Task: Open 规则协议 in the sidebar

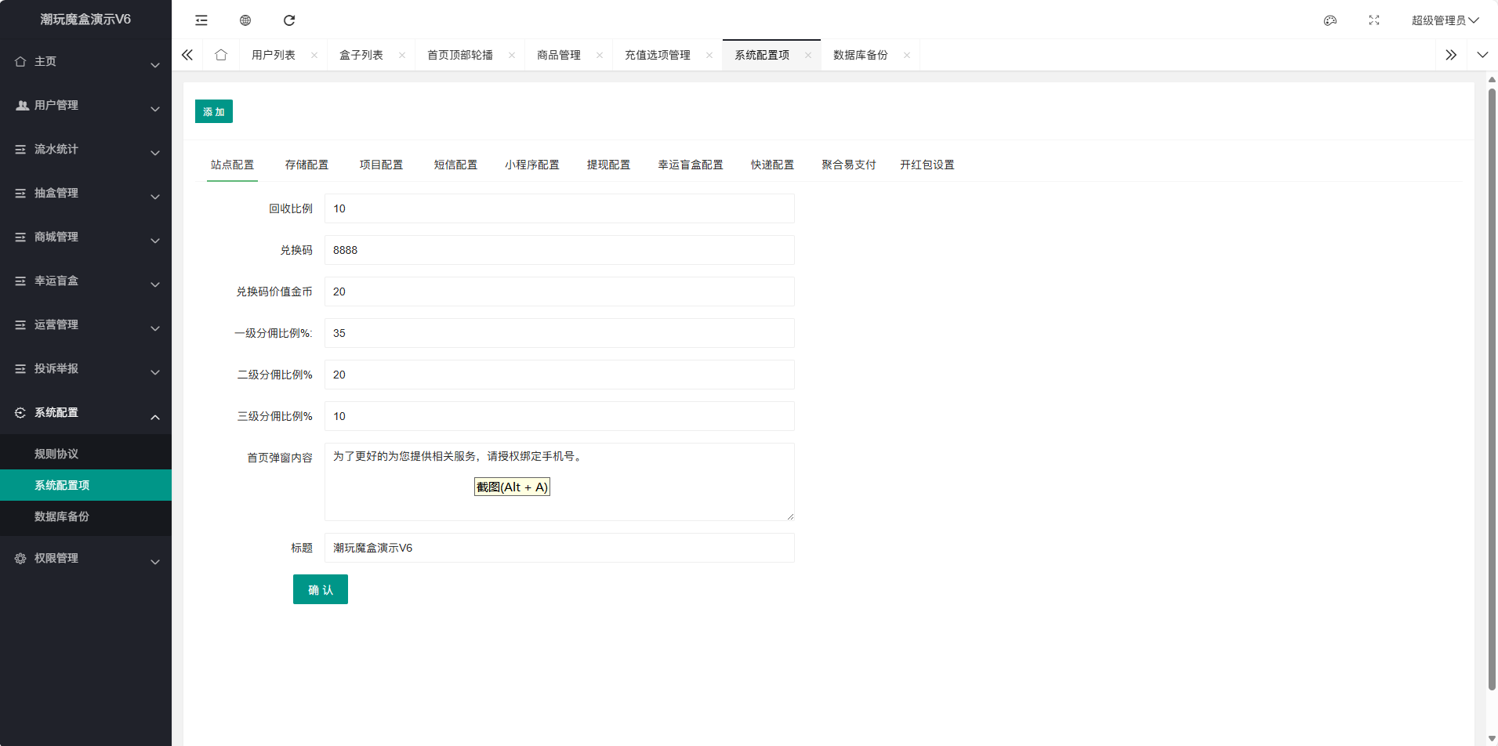Action: [x=85, y=454]
